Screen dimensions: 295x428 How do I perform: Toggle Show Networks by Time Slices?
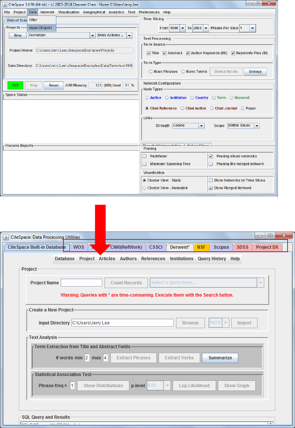point(211,180)
